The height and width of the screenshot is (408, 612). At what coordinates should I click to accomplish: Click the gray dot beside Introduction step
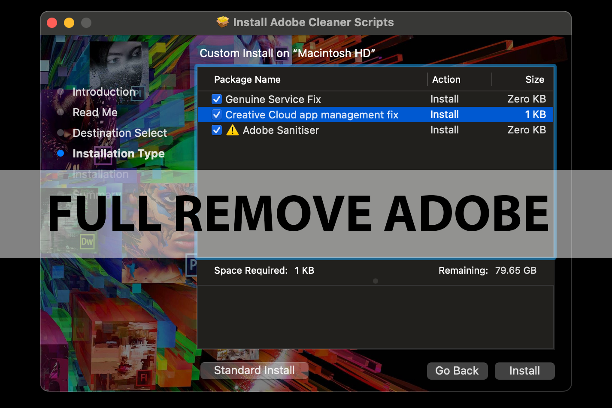tap(61, 91)
